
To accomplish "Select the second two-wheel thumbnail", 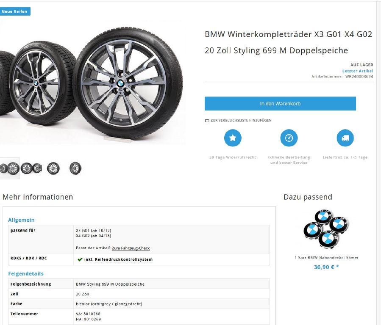I will (31, 168).
